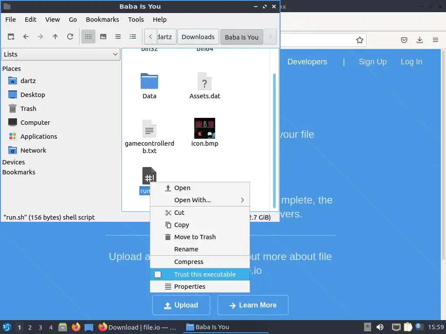This screenshot has width=446, height=334.
Task: Click the volume icon in system tray
Action: tap(380, 327)
